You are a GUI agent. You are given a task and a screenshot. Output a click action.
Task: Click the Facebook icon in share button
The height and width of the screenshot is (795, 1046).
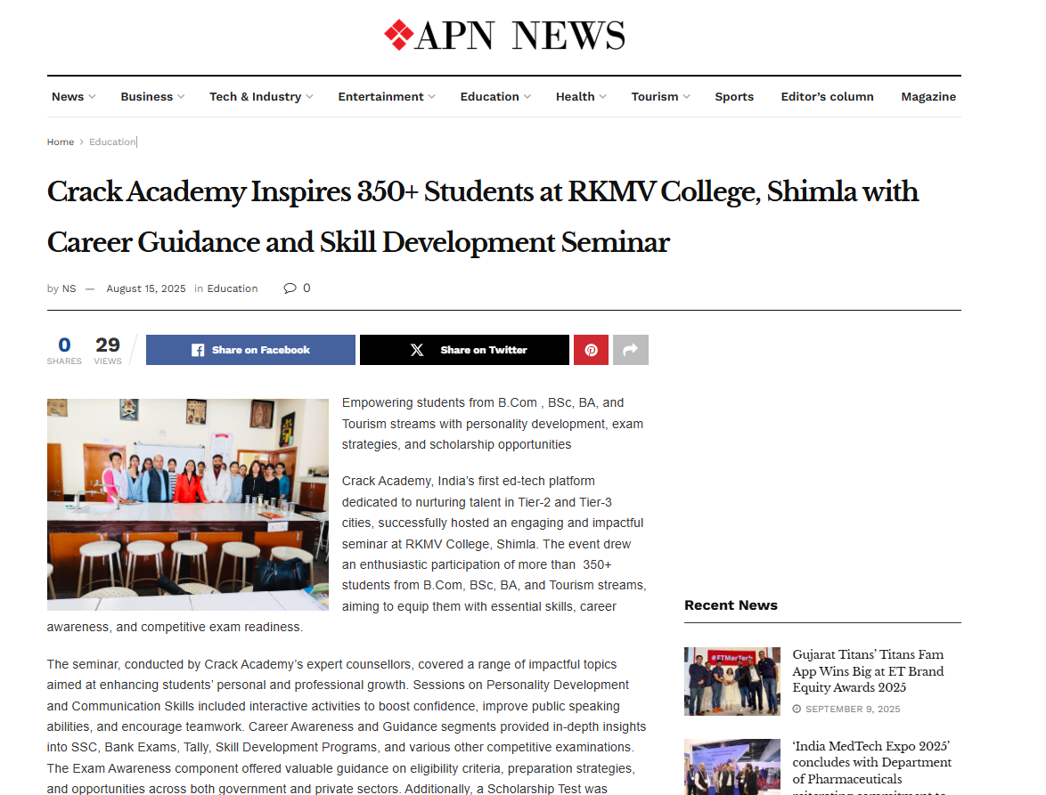click(198, 350)
